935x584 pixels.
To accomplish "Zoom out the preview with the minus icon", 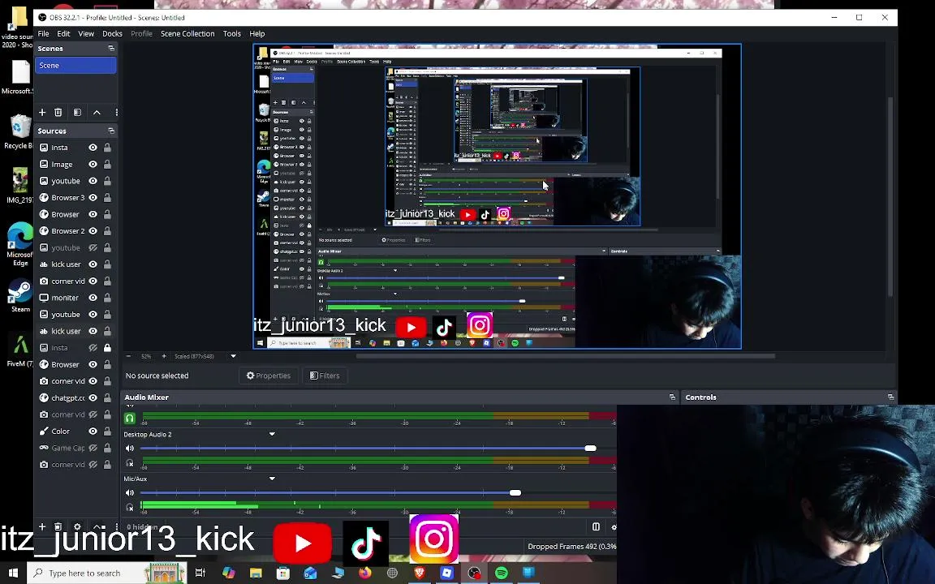I will coord(128,356).
